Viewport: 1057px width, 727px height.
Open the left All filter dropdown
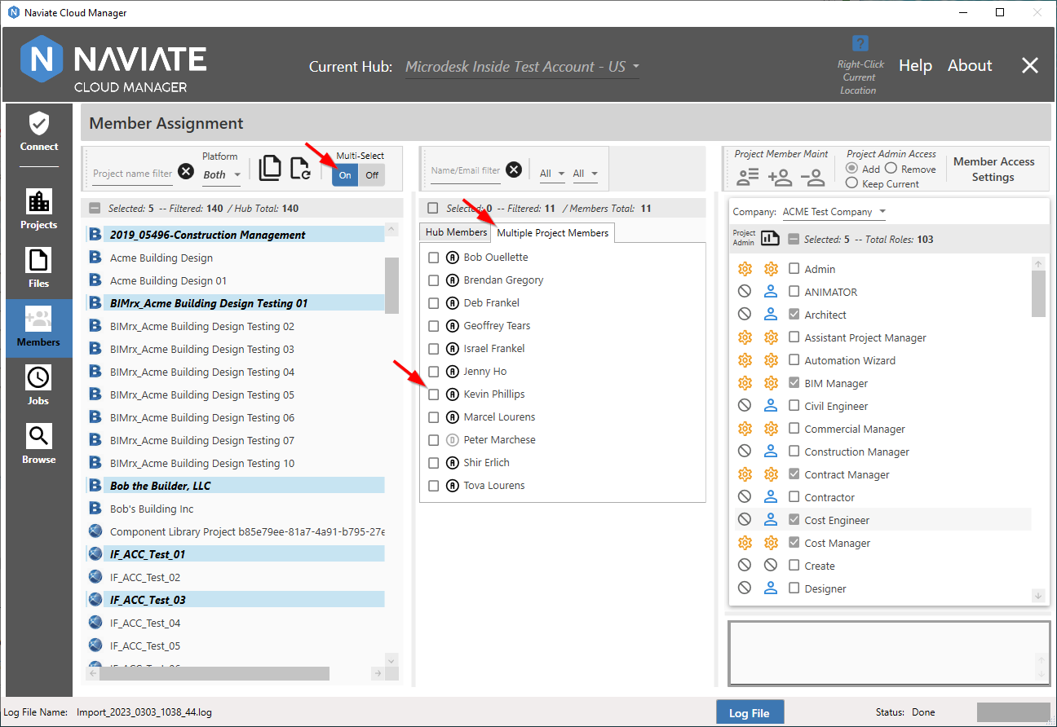(x=552, y=174)
